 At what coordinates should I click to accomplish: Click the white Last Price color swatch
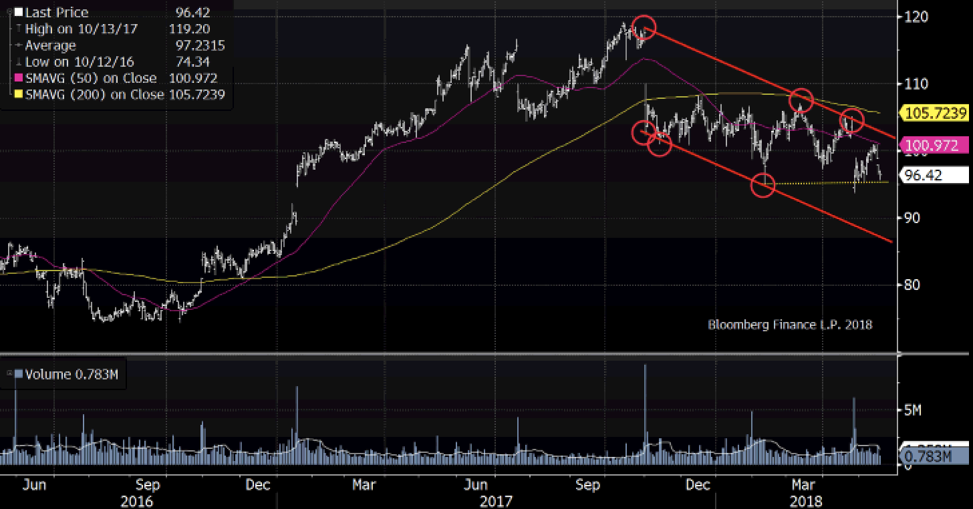point(18,13)
